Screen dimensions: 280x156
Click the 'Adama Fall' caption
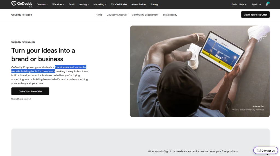pos(258,106)
